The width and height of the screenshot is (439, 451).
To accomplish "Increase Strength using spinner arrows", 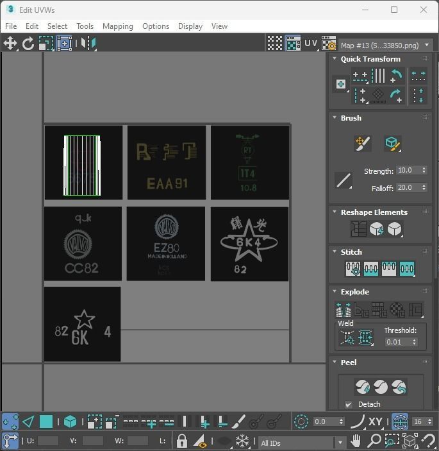I will click(x=424, y=170).
